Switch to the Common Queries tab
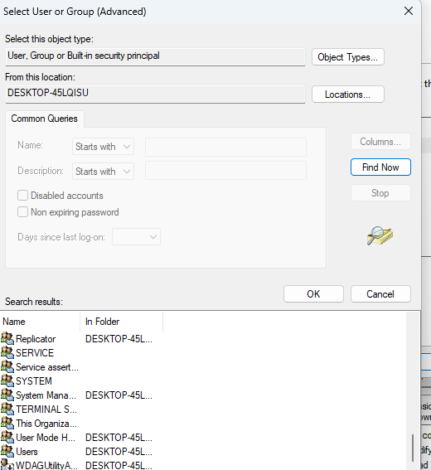The width and height of the screenshot is (431, 470). click(45, 119)
